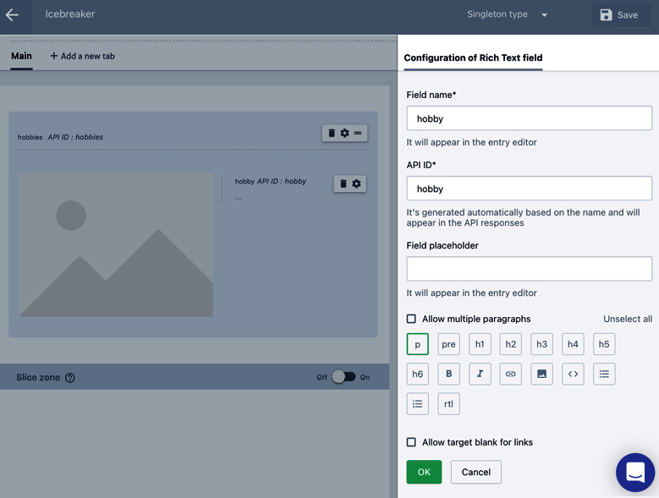659x498 pixels.
Task: Enable the hyperlink formatting option
Action: point(510,374)
